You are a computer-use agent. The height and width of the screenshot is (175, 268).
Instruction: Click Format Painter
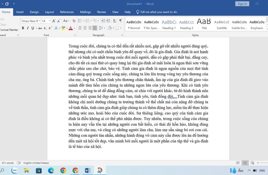tap(9, 30)
